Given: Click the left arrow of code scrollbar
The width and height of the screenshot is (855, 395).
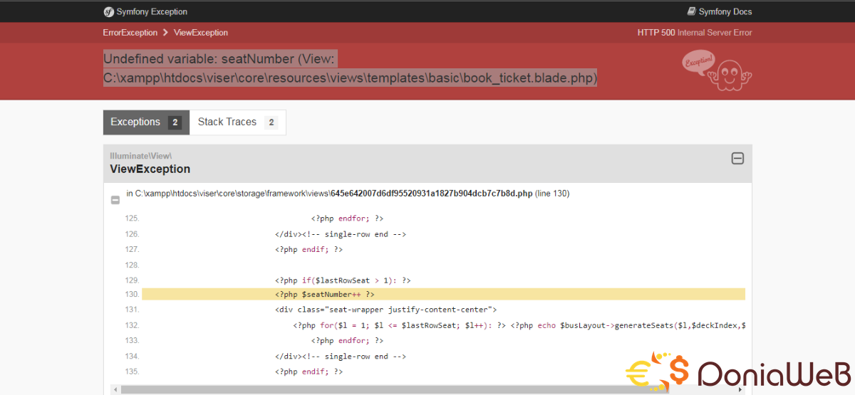Looking at the screenshot, I should click(115, 389).
